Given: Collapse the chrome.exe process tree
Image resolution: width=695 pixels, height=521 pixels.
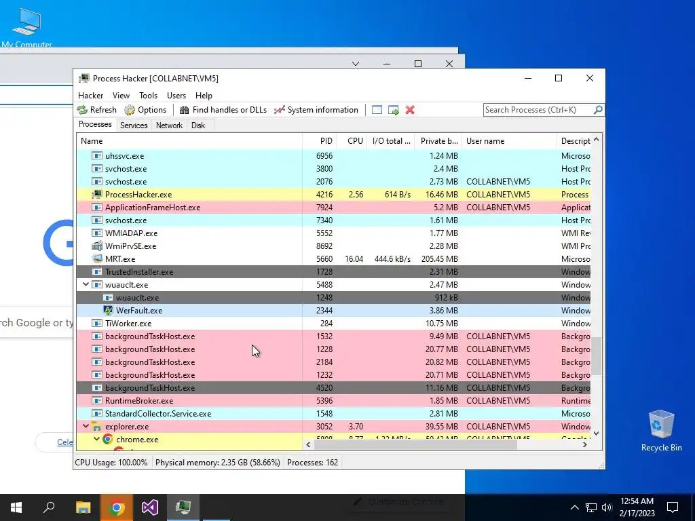Looking at the screenshot, I should (96, 439).
